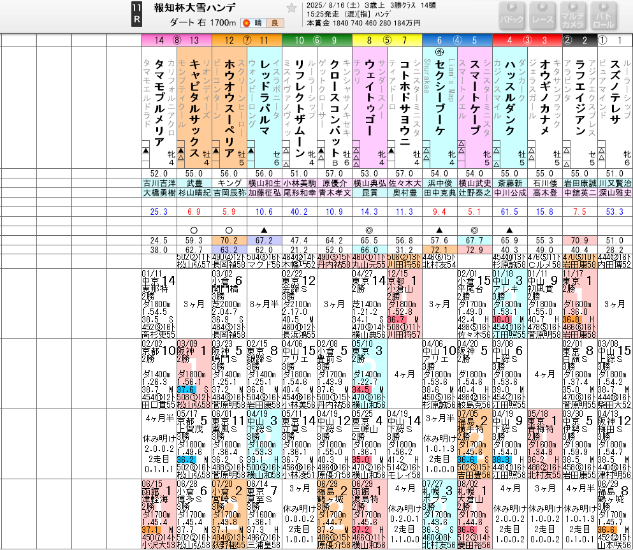Viewport: 633px width, 550px height.
Task: Open the パトロール video button
Action: coord(602,16)
